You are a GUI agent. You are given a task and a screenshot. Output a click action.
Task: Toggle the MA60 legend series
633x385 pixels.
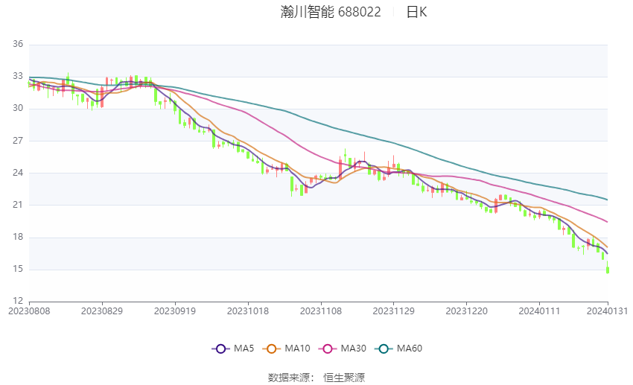(x=398, y=349)
